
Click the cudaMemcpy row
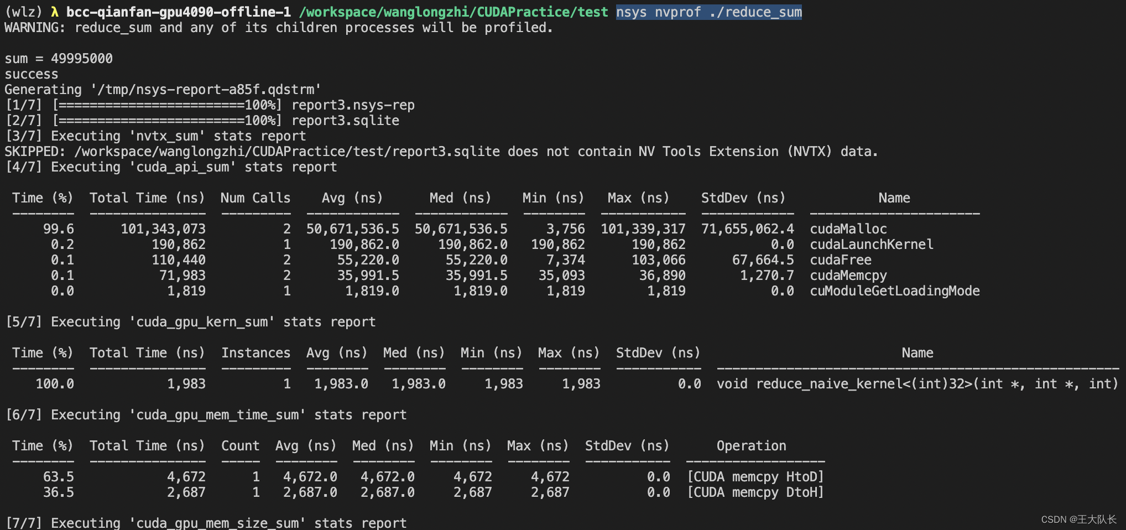pos(848,275)
